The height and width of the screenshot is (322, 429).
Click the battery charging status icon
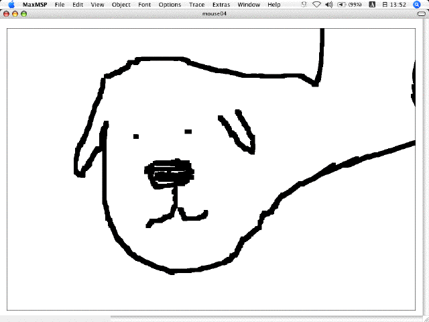(x=342, y=5)
